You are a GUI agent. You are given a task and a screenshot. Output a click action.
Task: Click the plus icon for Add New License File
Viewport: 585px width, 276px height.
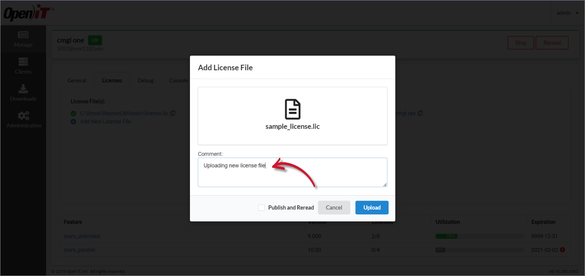pyautogui.click(x=73, y=122)
